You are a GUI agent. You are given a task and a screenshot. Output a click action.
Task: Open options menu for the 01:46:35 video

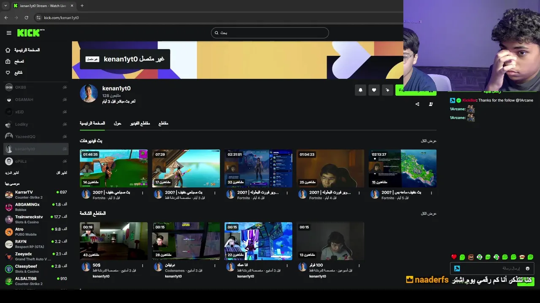click(143, 193)
